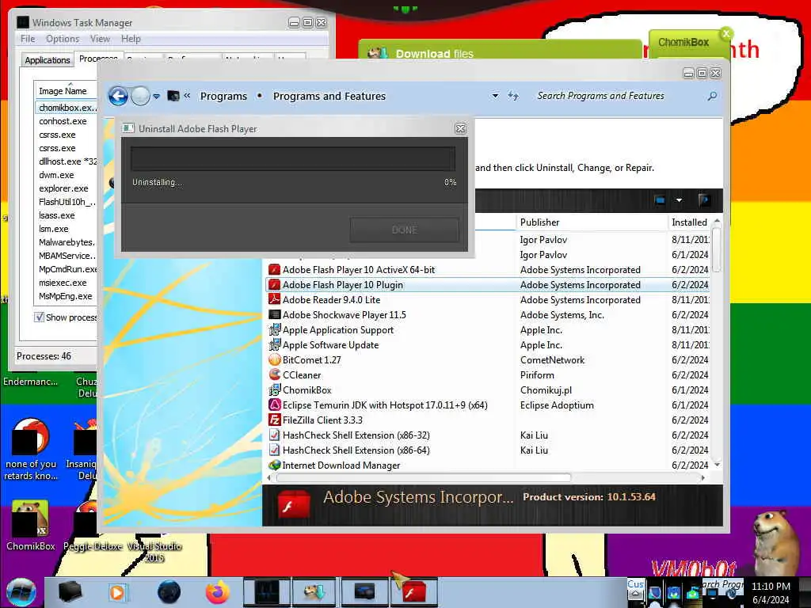
Task: Sort by the Installed column header
Action: 690,222
